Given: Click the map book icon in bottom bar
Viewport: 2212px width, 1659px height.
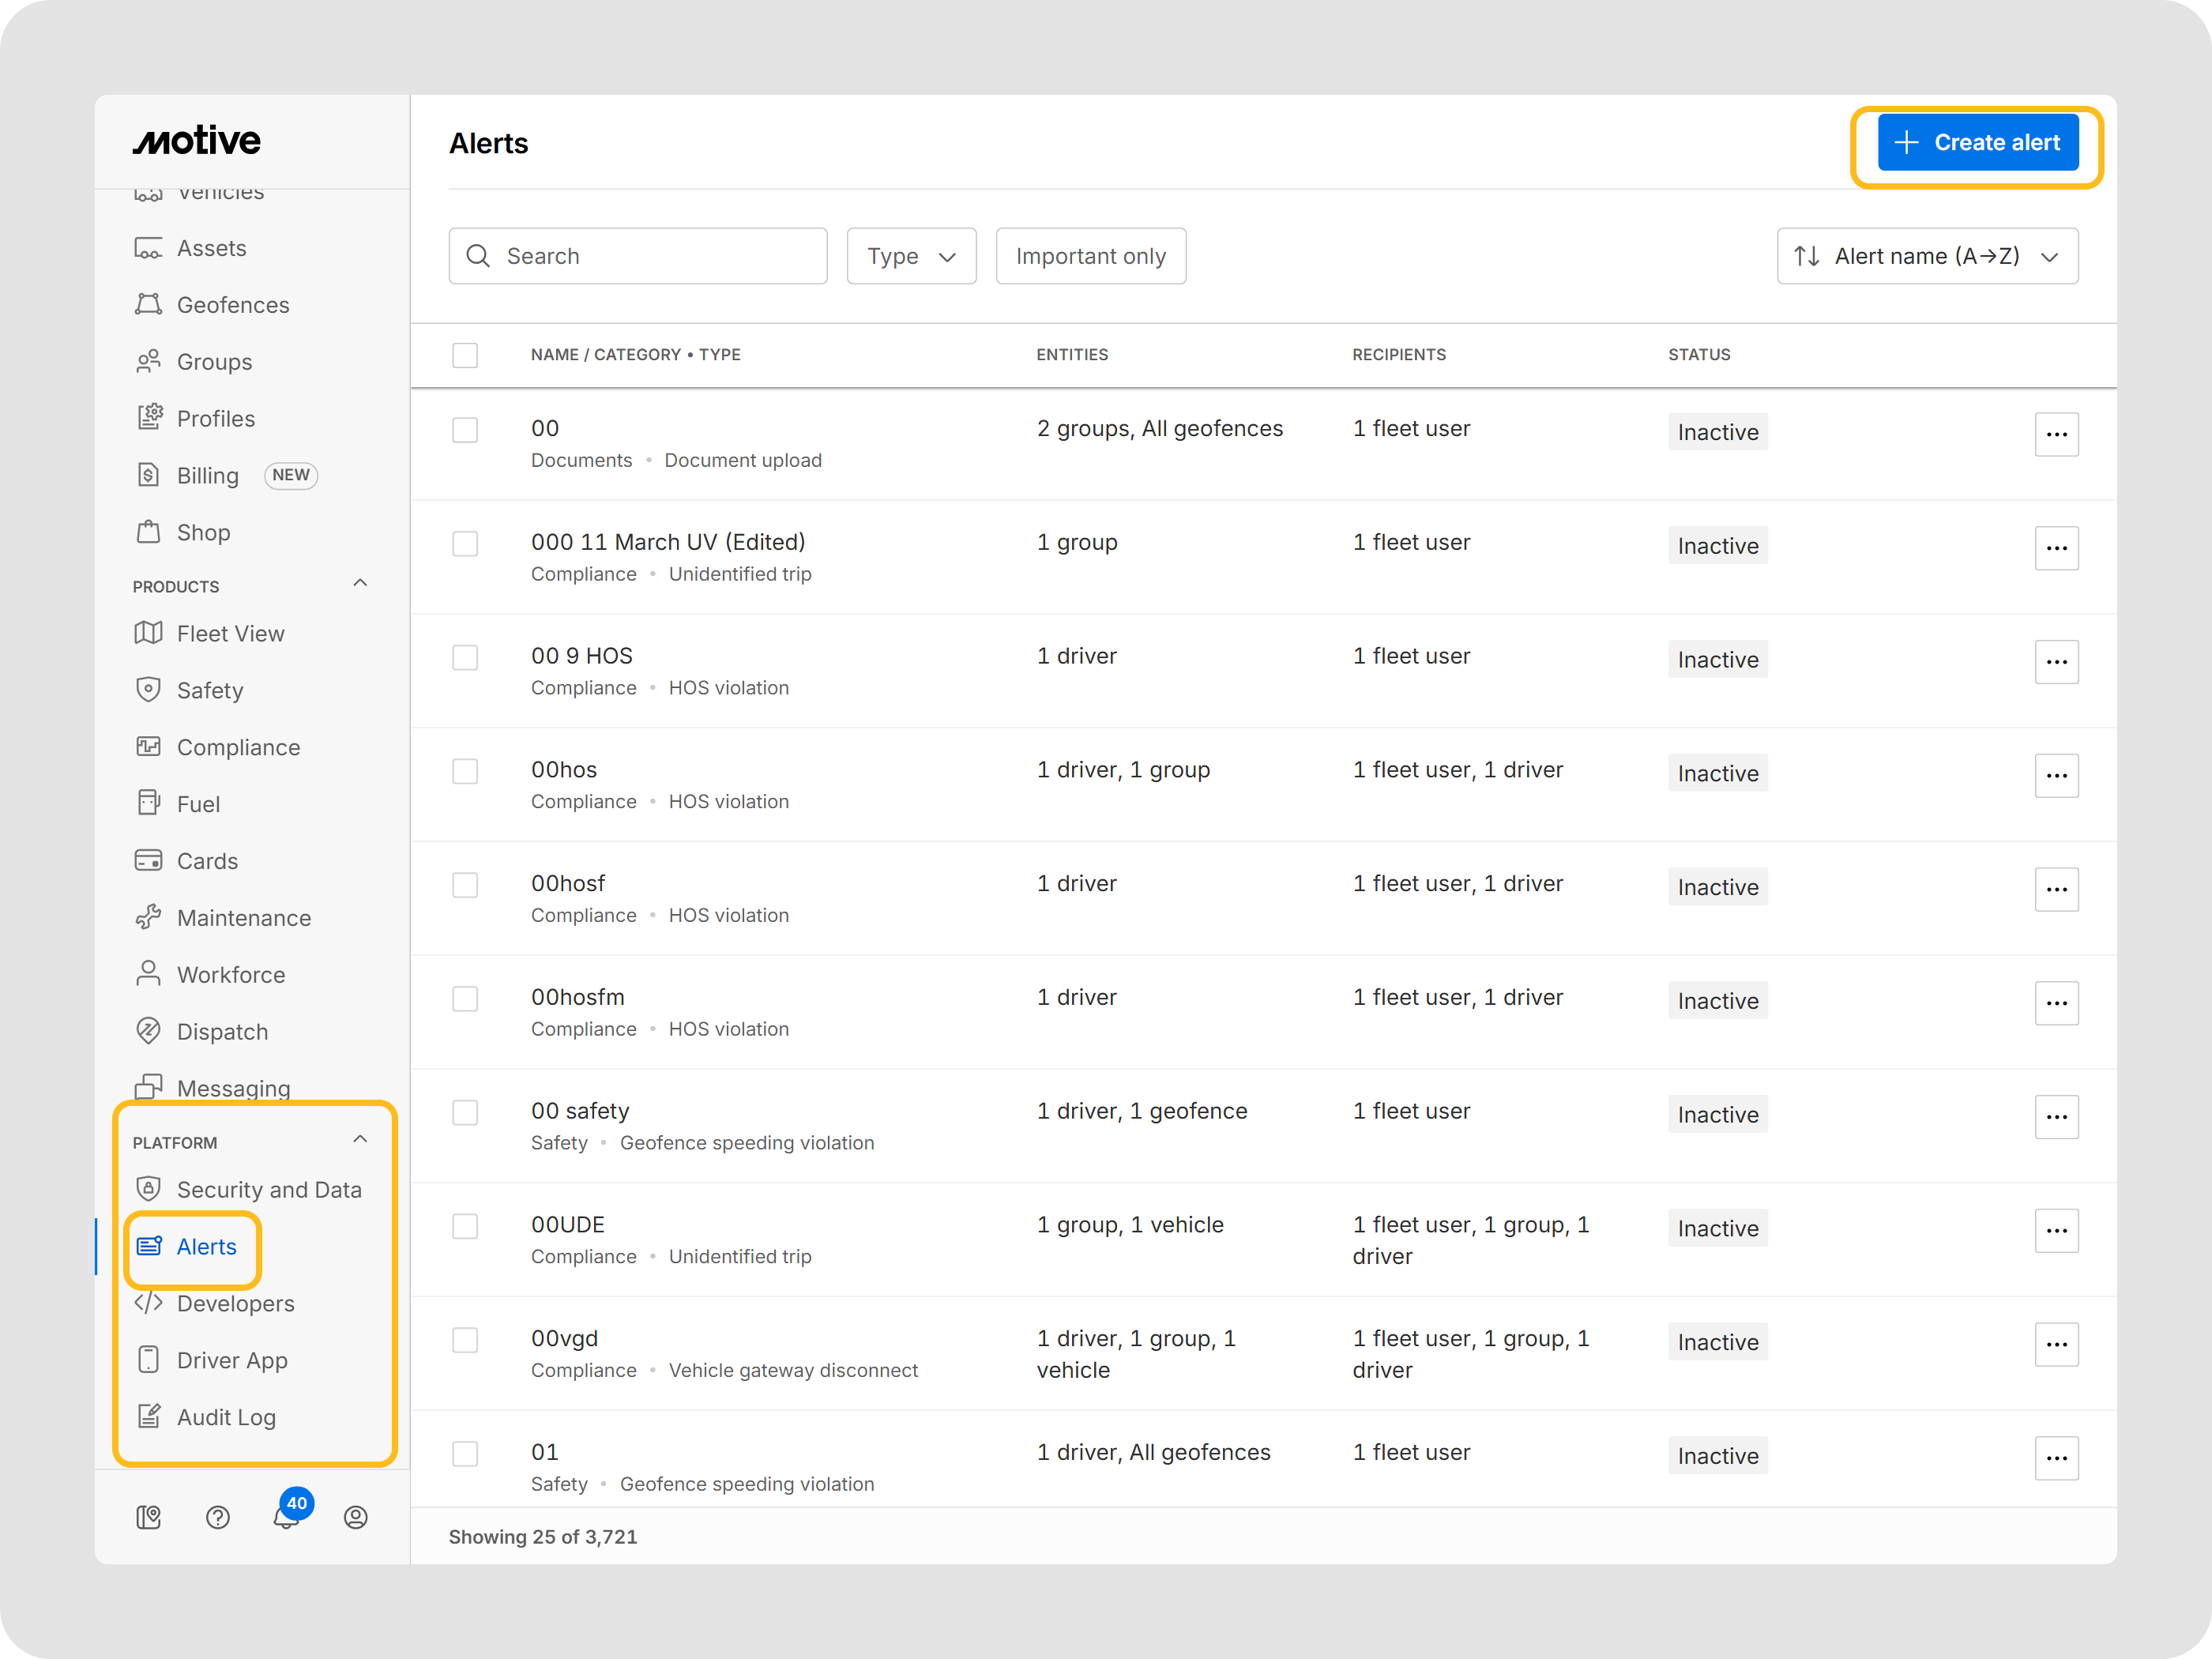Looking at the screenshot, I should click(149, 1517).
